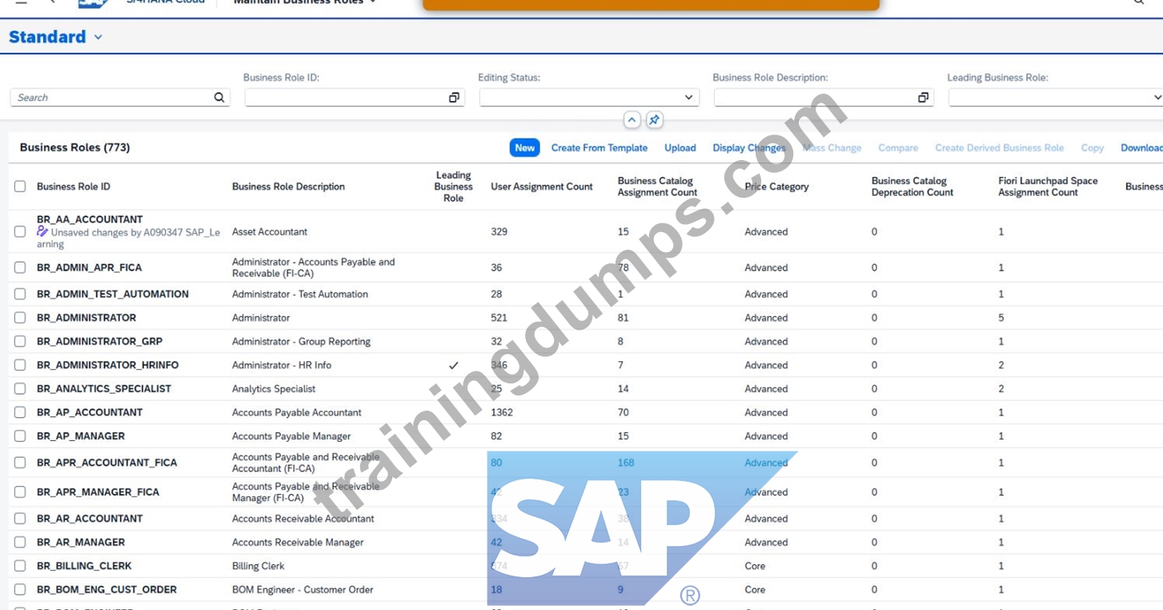The height and width of the screenshot is (610, 1163).
Task: Click the SAP logo in the shell bar
Action: 93,3
